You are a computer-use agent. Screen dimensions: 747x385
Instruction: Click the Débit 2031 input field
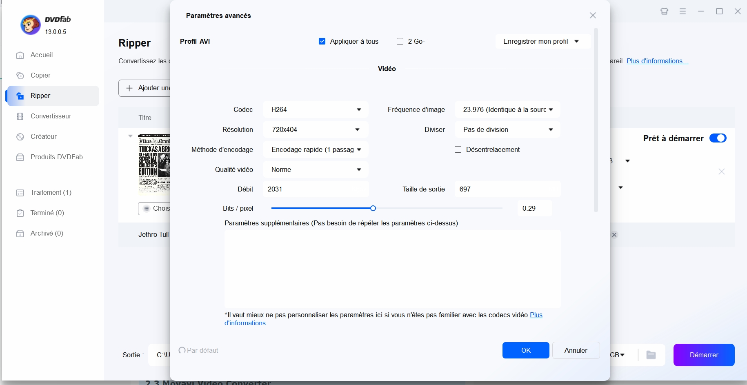pyautogui.click(x=316, y=189)
